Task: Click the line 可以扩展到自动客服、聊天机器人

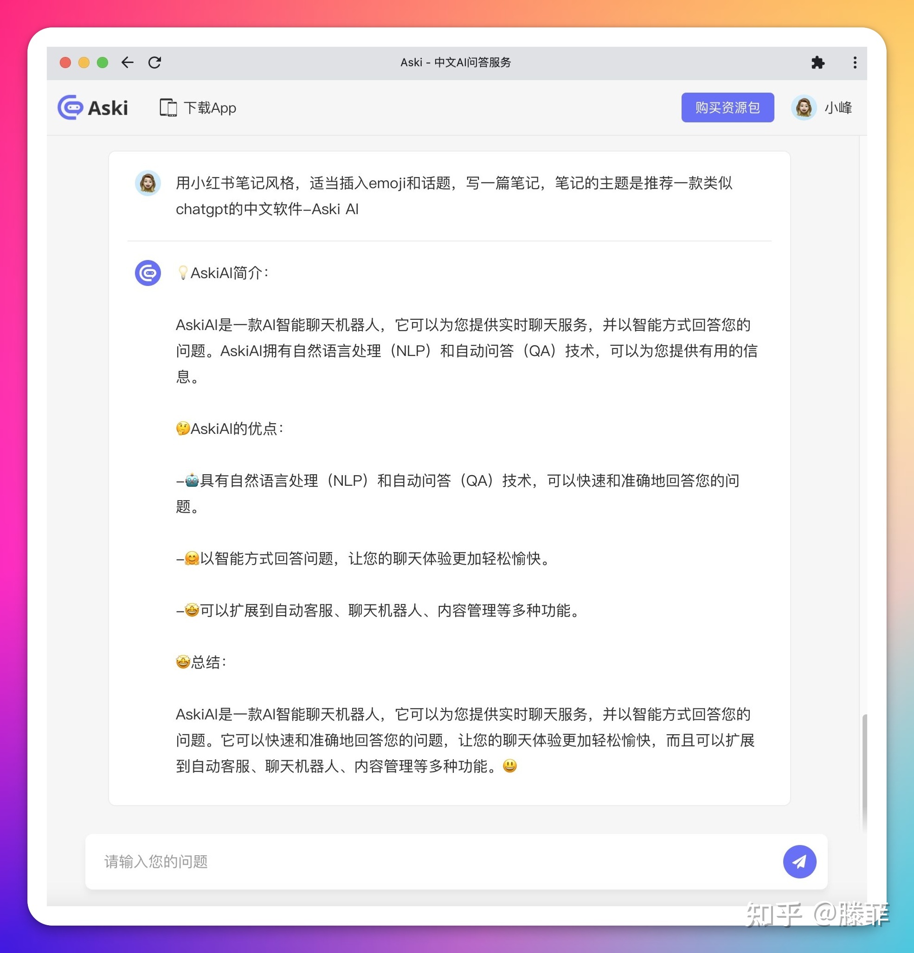Action: pyautogui.click(x=378, y=610)
